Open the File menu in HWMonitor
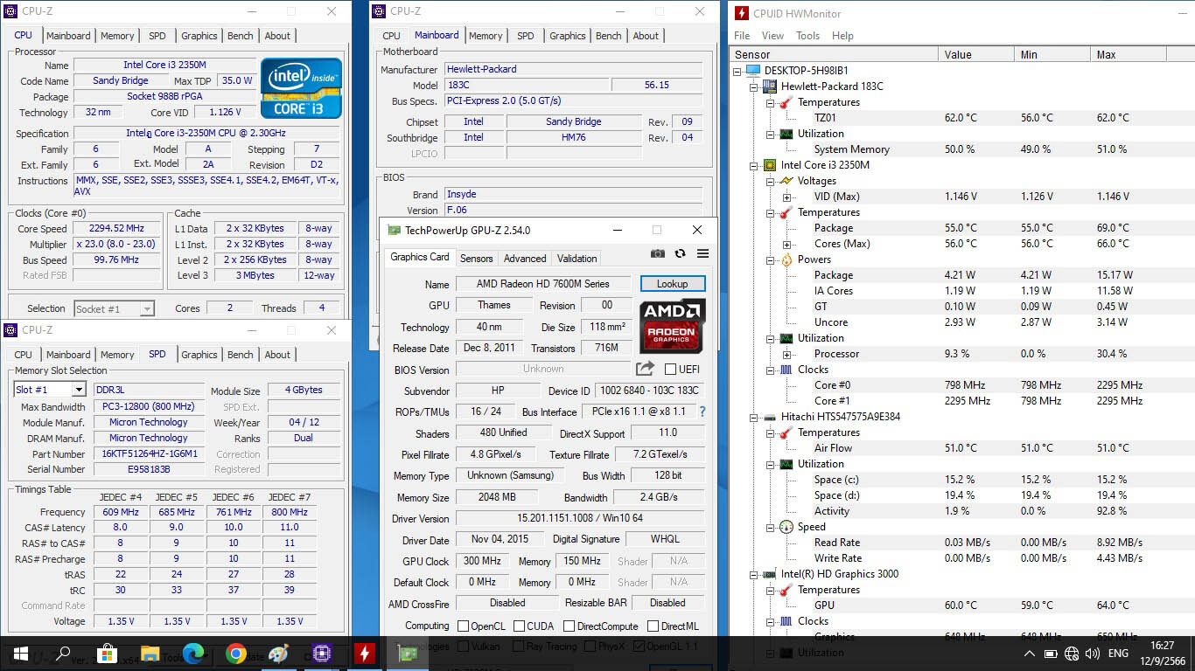The height and width of the screenshot is (671, 1195). pos(742,36)
